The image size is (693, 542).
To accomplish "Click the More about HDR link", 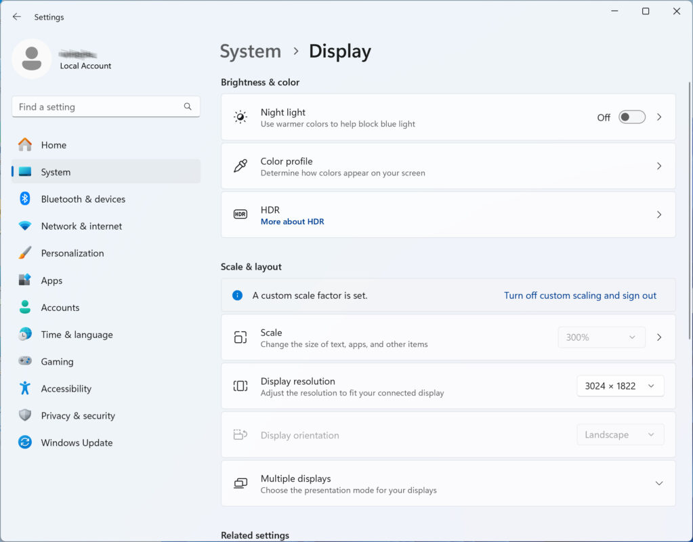I will 292,222.
